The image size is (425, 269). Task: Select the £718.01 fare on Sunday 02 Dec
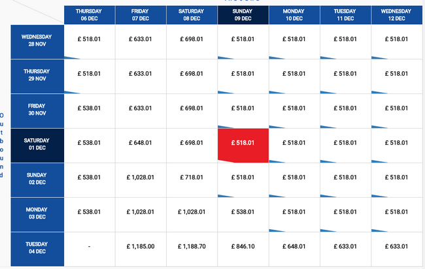[x=192, y=180]
